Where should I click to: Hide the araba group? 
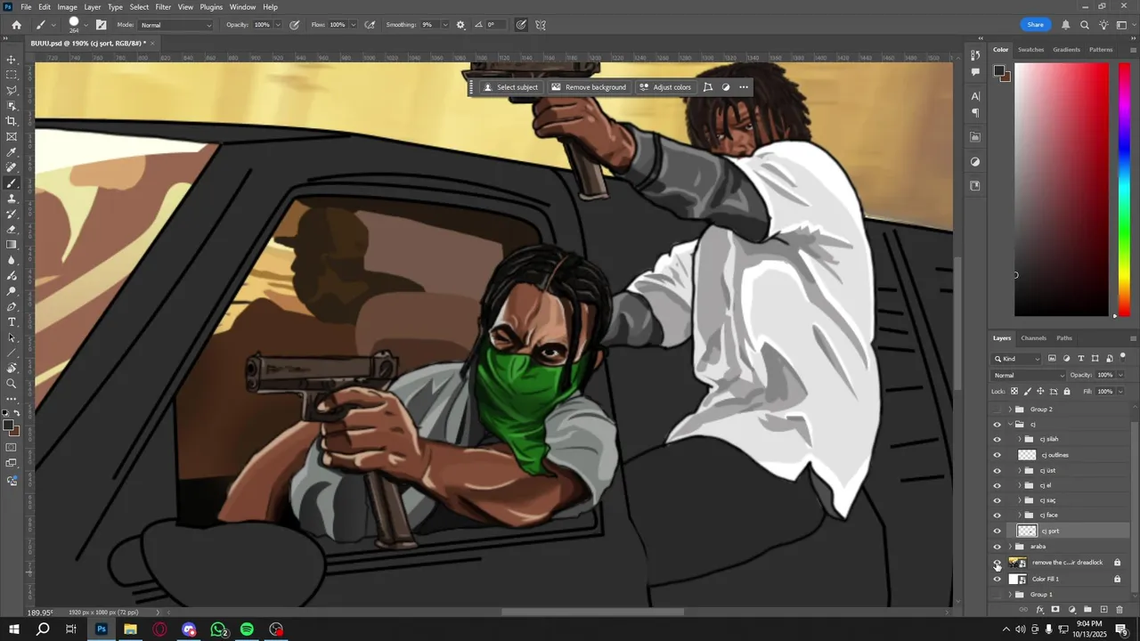[997, 547]
